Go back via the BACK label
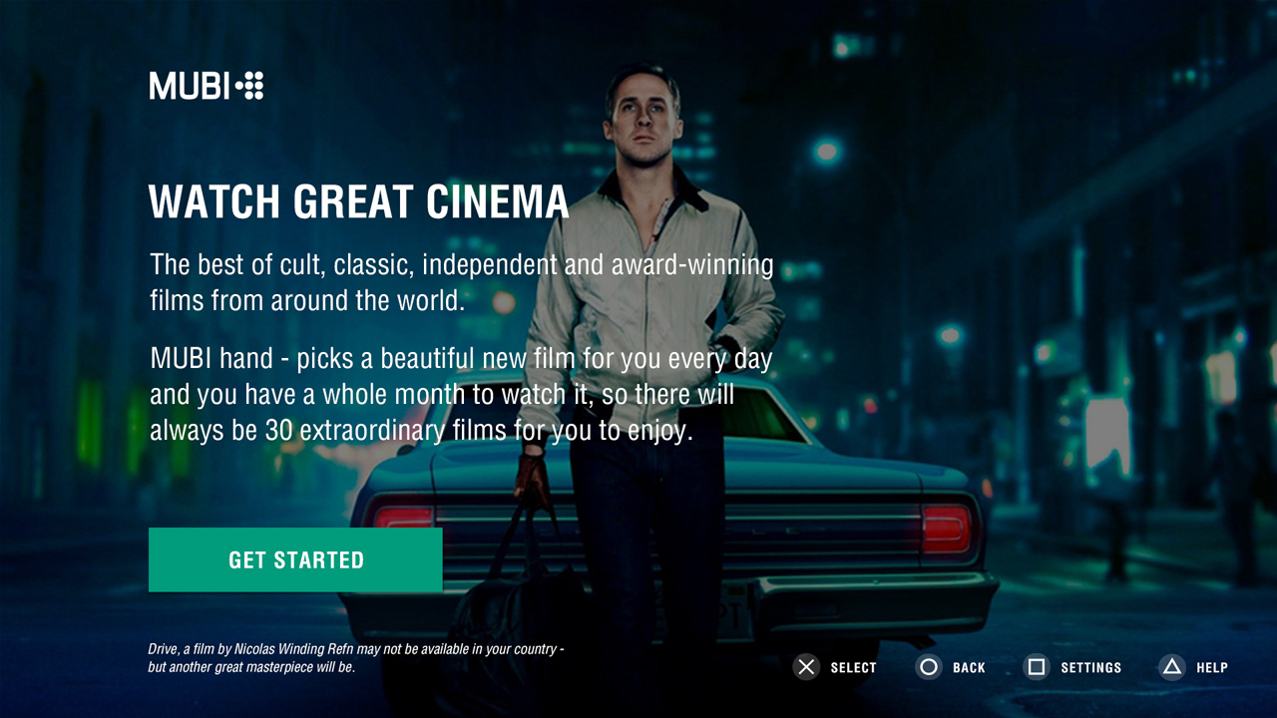The image size is (1277, 718). (x=969, y=668)
